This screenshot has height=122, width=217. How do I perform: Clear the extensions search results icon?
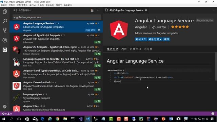92,10
